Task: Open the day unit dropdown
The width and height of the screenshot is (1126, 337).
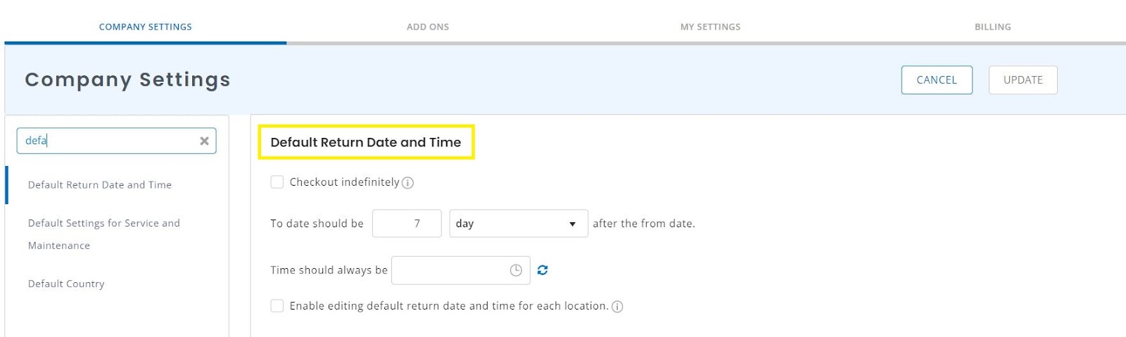Action: [x=518, y=224]
